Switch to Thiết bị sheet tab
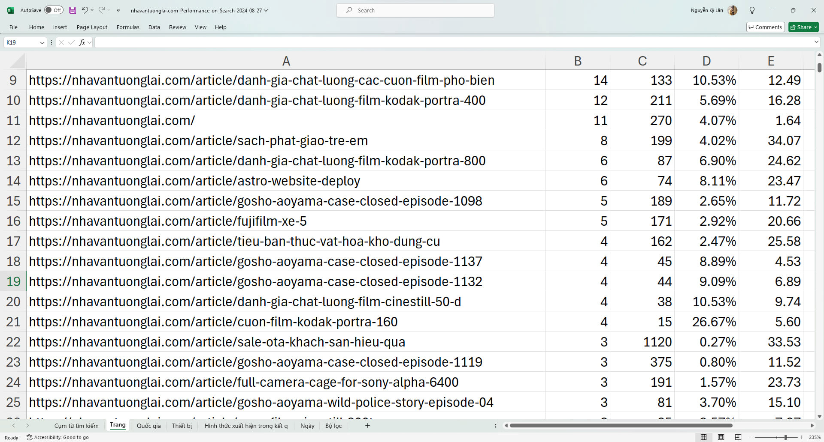Screen dimensions: 824x442 point(182,426)
